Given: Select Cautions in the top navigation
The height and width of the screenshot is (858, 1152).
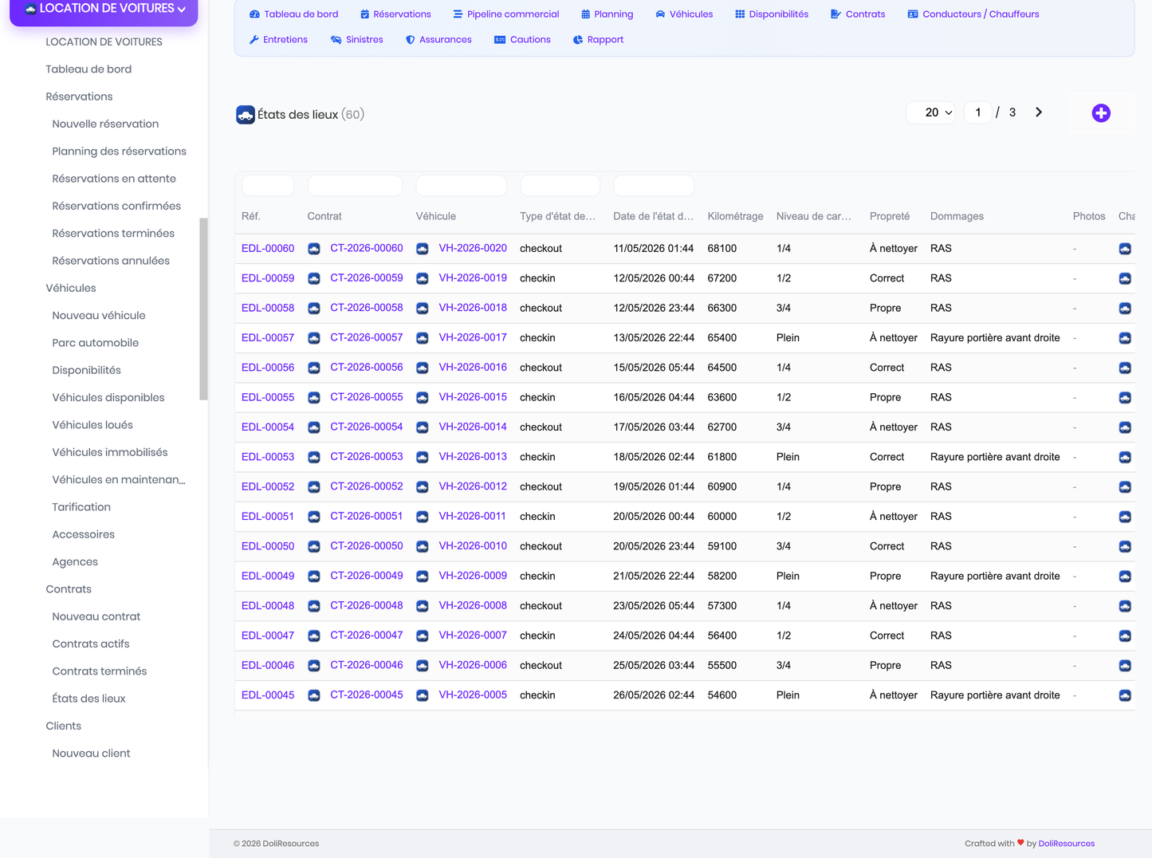Looking at the screenshot, I should coord(522,39).
